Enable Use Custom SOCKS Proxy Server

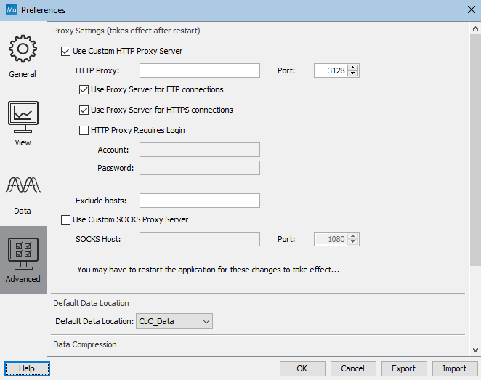tap(65, 219)
